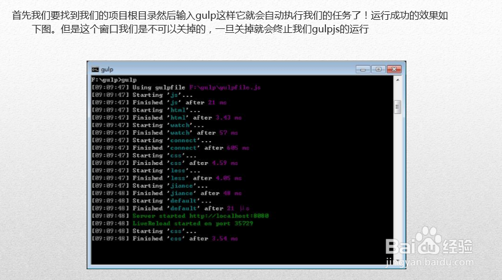Click the console vertical scrollbar thumb
The image size is (502, 280).
pos(397,107)
